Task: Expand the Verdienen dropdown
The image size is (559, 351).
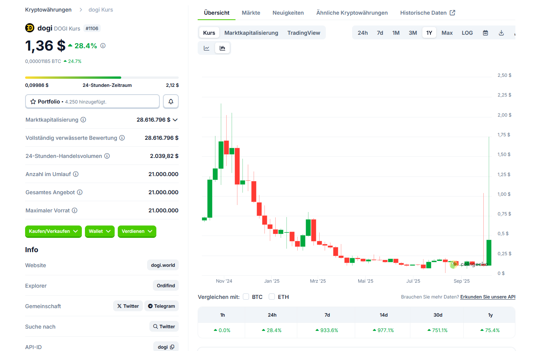Action: coord(137,231)
